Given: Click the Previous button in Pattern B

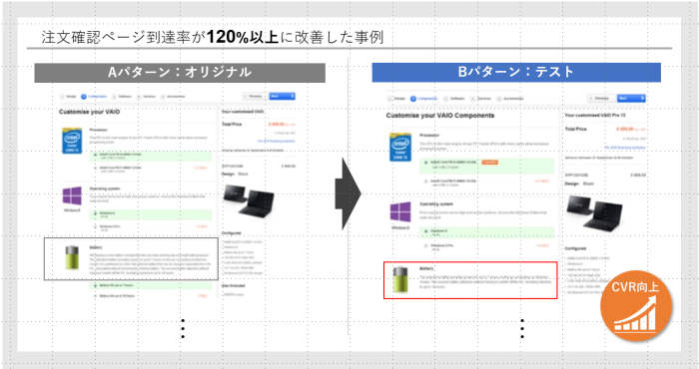Looking at the screenshot, I should pyautogui.click(x=602, y=99).
